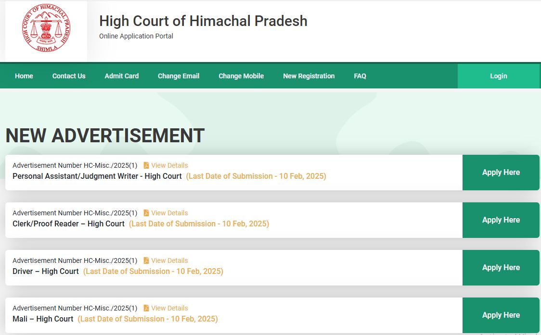Apply Here for Mali – High Court

click(501, 315)
